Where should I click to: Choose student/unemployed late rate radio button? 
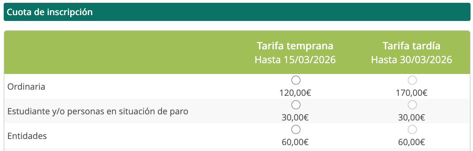pyautogui.click(x=412, y=105)
